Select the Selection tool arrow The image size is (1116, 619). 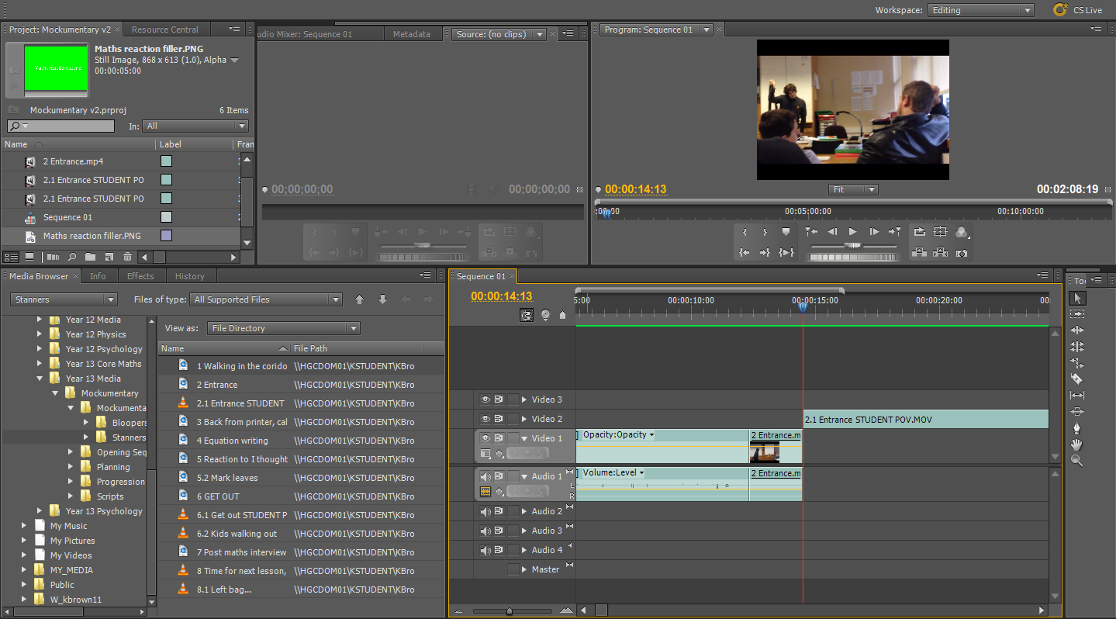pyautogui.click(x=1076, y=298)
